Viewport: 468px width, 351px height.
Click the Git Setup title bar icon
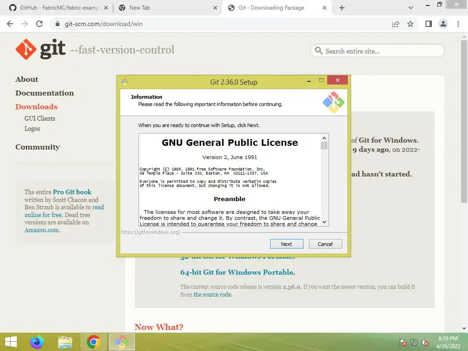click(124, 81)
